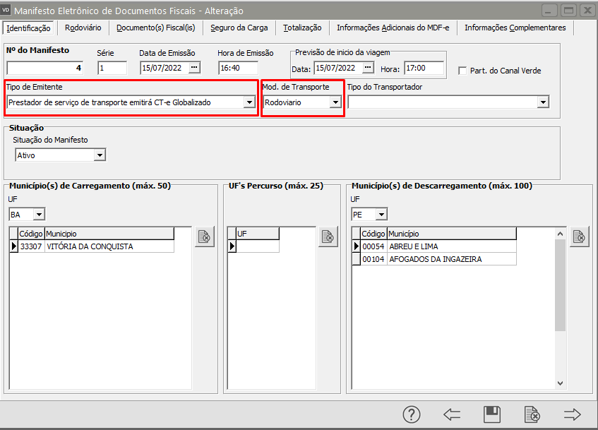Click the save floppy disk icon
Image resolution: width=598 pixels, height=430 pixels.
(x=491, y=414)
